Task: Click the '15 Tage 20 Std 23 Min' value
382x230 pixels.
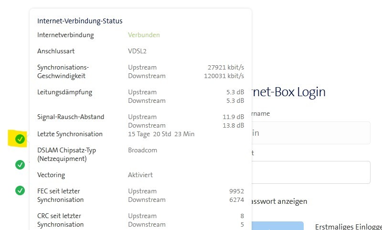Action: 161,134
